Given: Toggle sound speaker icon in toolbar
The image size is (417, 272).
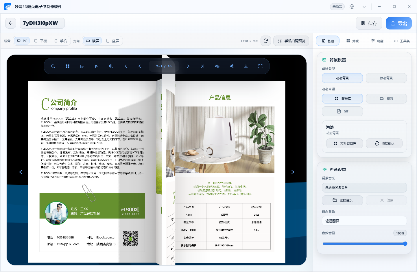Looking at the screenshot, I should (x=217, y=66).
